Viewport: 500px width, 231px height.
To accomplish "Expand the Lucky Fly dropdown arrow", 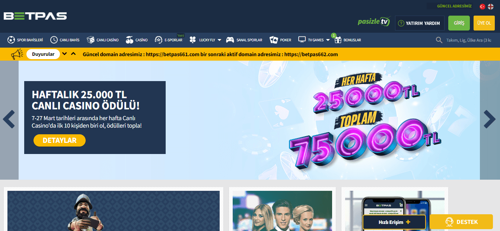I will (x=219, y=40).
